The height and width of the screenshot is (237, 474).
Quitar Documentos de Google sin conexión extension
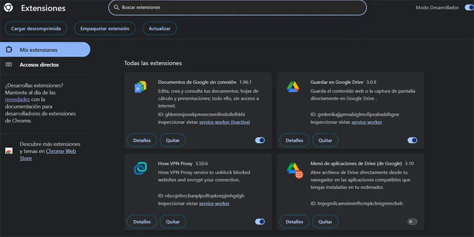173,140
